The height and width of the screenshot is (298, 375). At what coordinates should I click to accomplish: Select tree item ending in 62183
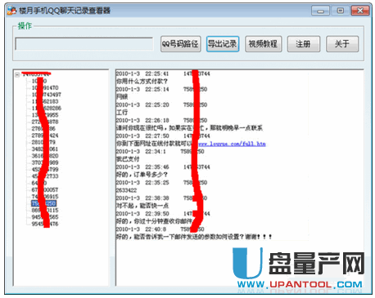coord(45,101)
